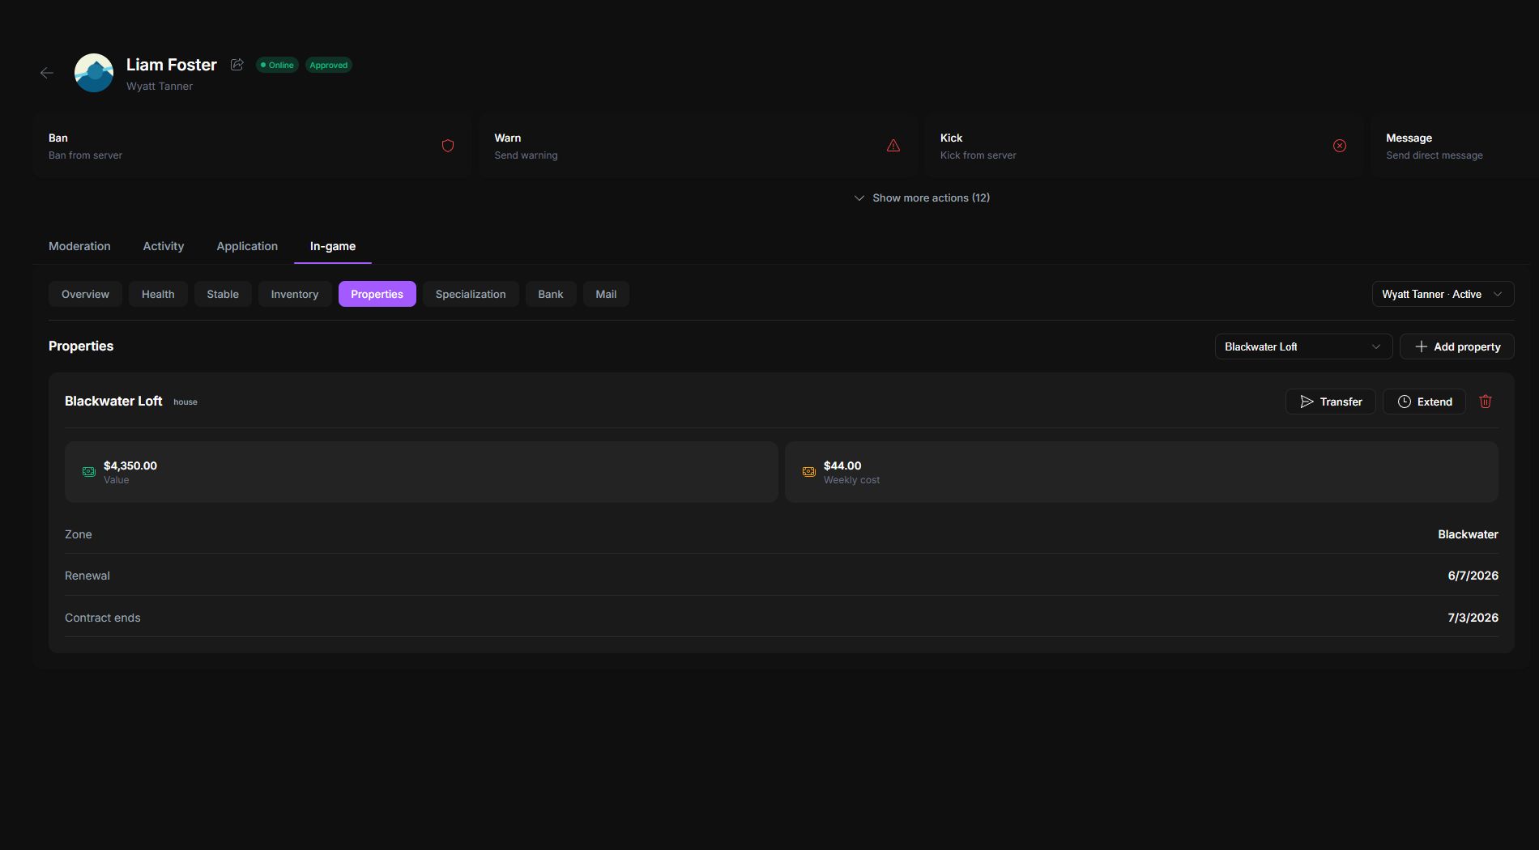Open the Bank sub-tab
This screenshot has width=1539, height=850.
[x=551, y=294]
